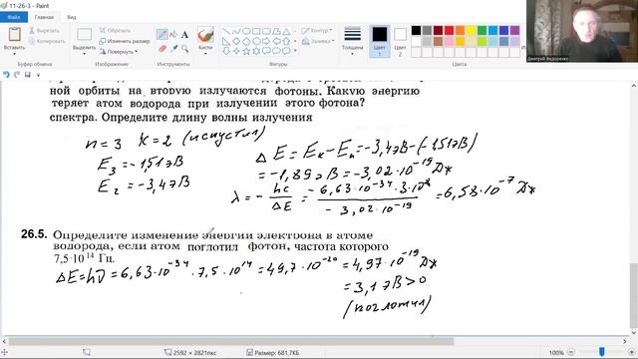Choose the Diamond shape
The width and height of the screenshot is (638, 359).
236,41
